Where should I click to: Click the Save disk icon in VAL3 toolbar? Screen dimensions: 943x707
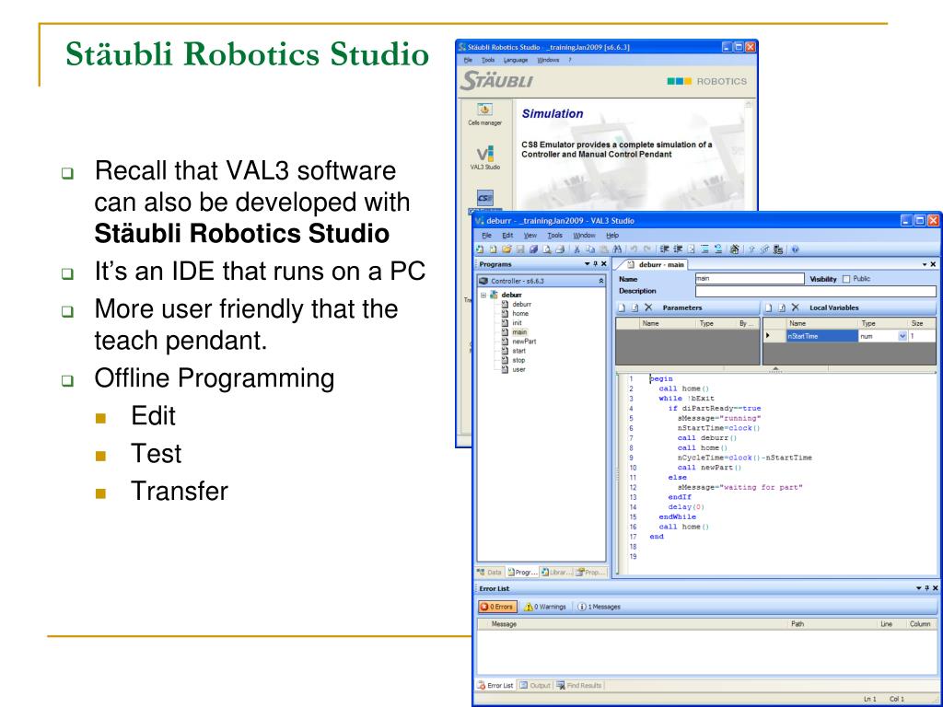(520, 249)
